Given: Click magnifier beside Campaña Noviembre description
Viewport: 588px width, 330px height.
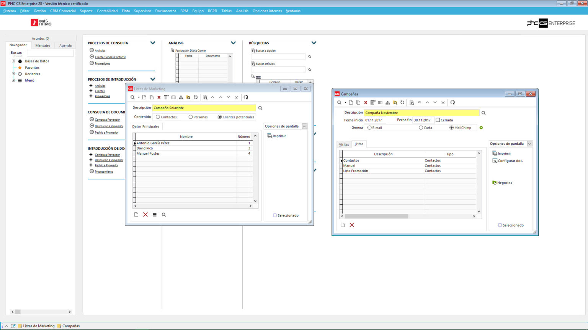Looking at the screenshot, I should point(483,113).
